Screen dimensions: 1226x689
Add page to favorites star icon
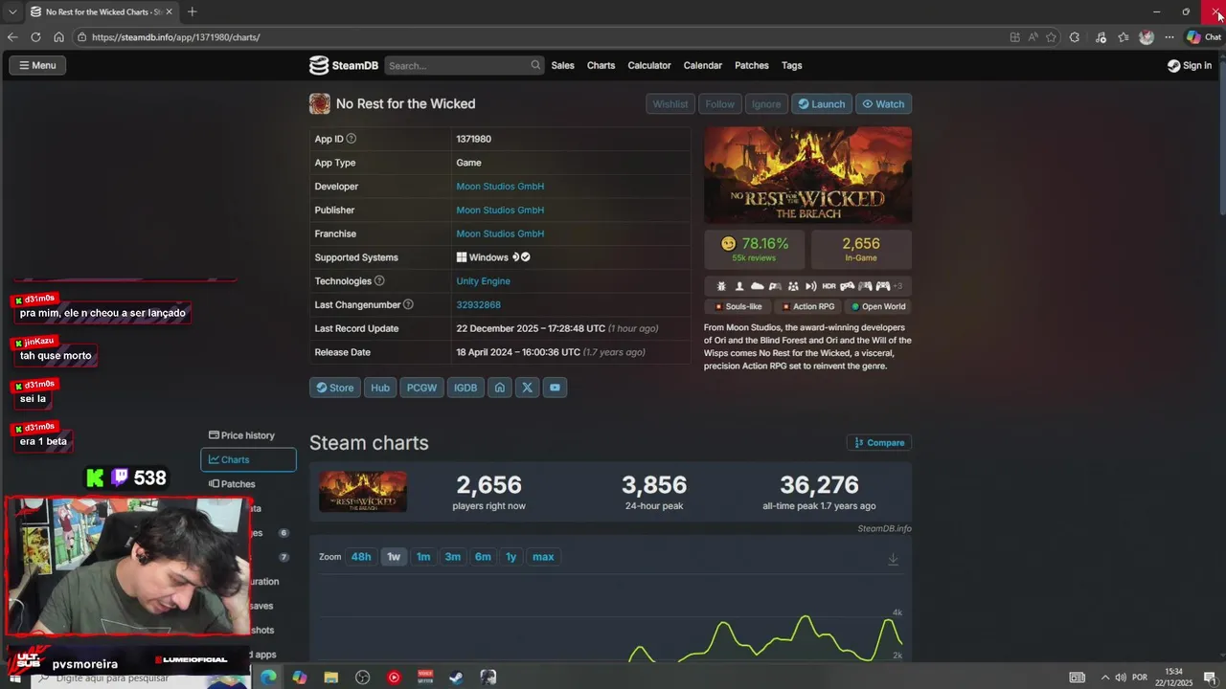(x=1051, y=37)
